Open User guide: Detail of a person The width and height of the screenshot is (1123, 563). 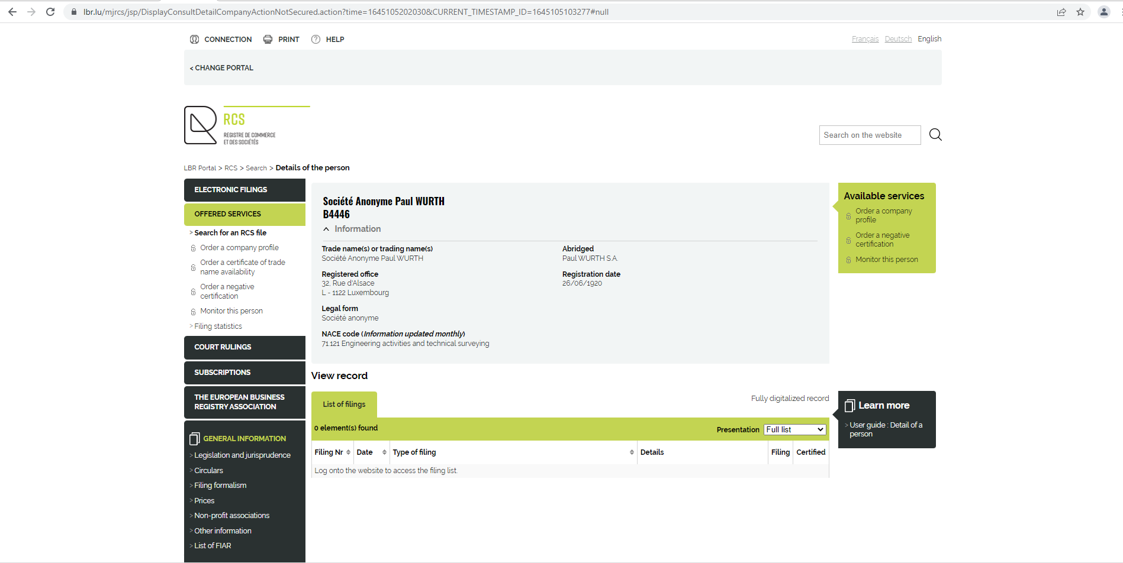pyautogui.click(x=886, y=429)
